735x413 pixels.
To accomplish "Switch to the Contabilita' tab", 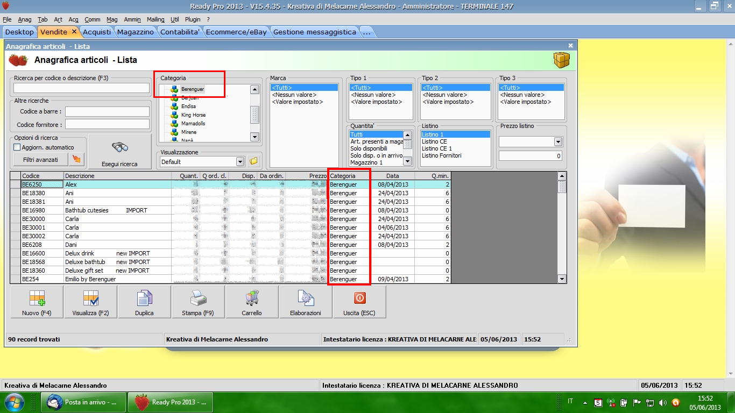I will click(x=180, y=32).
